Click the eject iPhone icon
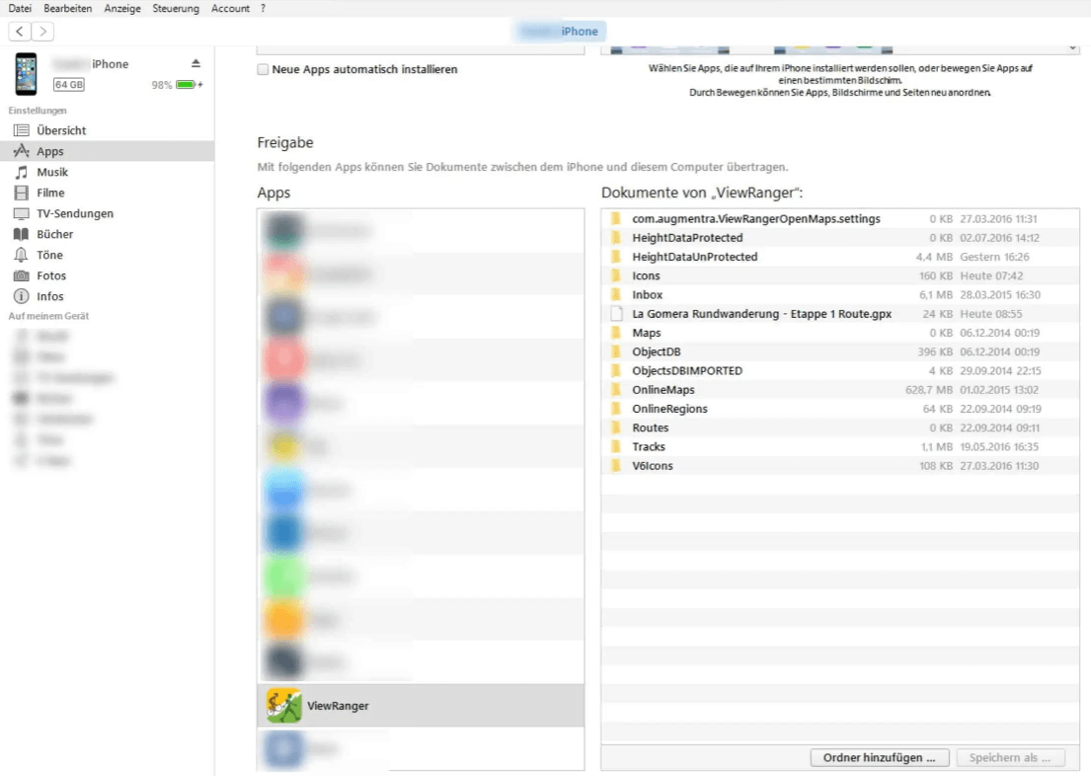Screen dimensions: 1091x776 click(x=195, y=64)
